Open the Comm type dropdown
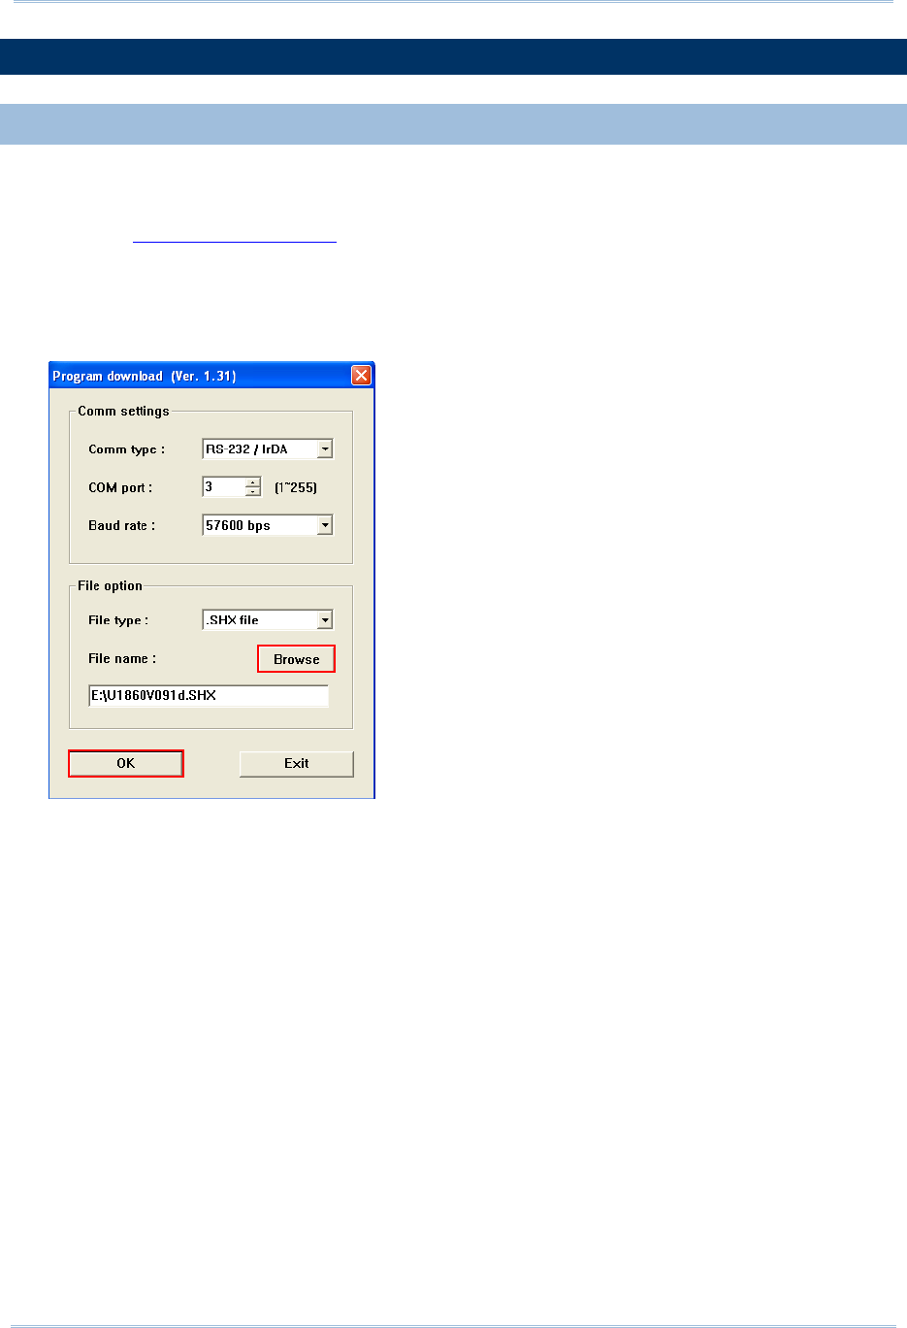Image resolution: width=907 pixels, height=1328 pixels. click(x=325, y=448)
